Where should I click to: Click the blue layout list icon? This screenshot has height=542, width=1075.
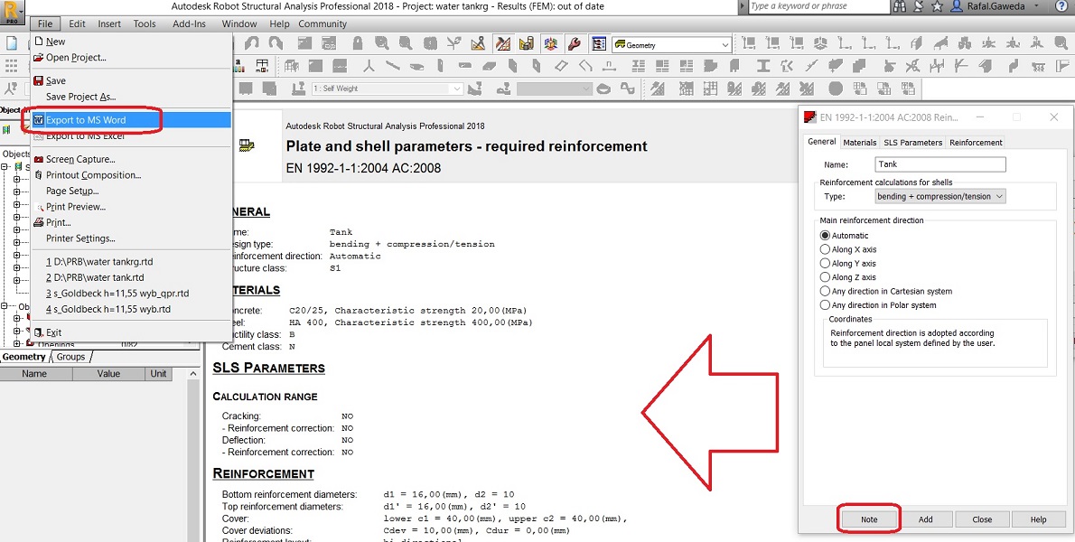(599, 44)
